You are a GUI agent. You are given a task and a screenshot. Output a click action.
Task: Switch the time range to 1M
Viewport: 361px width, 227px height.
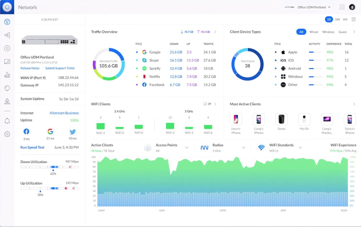tap(345, 19)
